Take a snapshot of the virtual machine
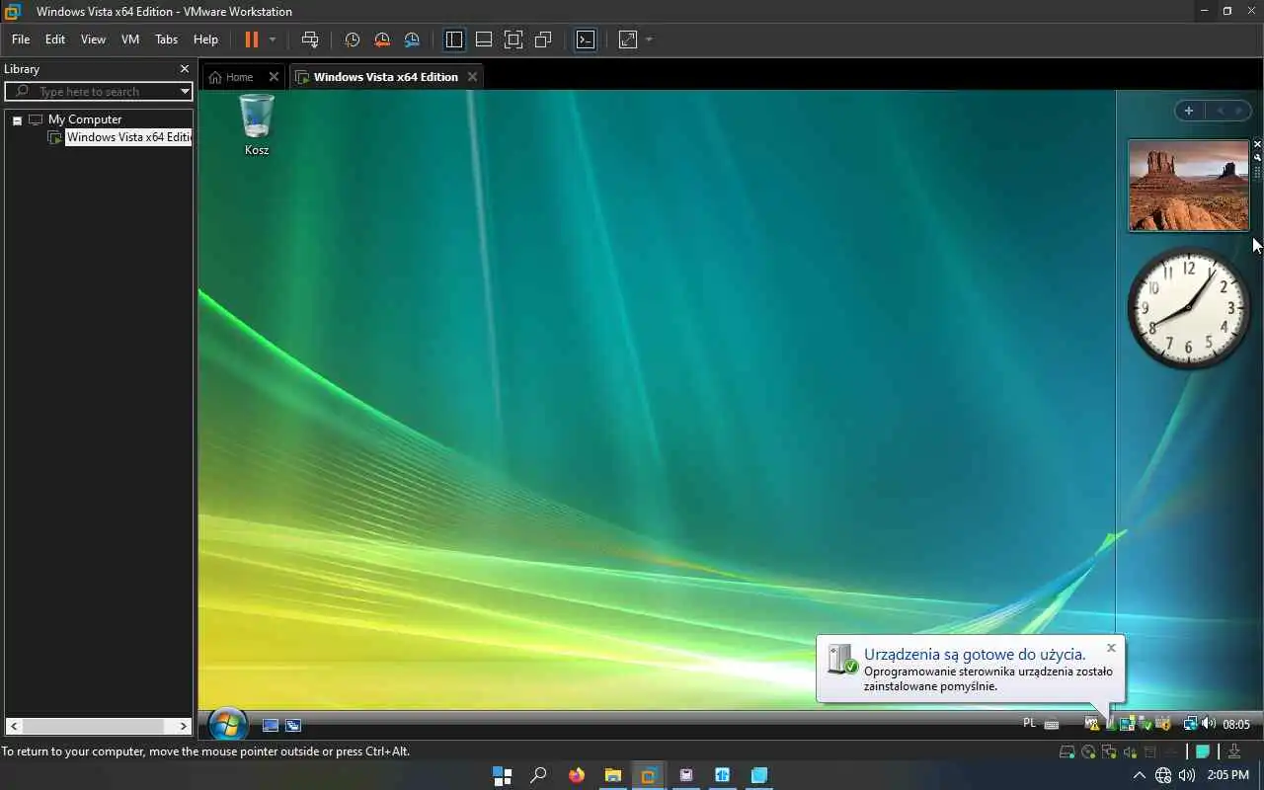 353,39
